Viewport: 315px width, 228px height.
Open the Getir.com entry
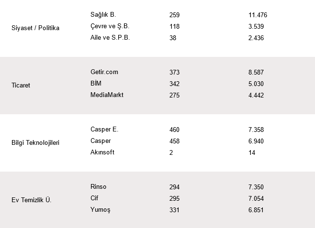pyautogui.click(x=104, y=72)
